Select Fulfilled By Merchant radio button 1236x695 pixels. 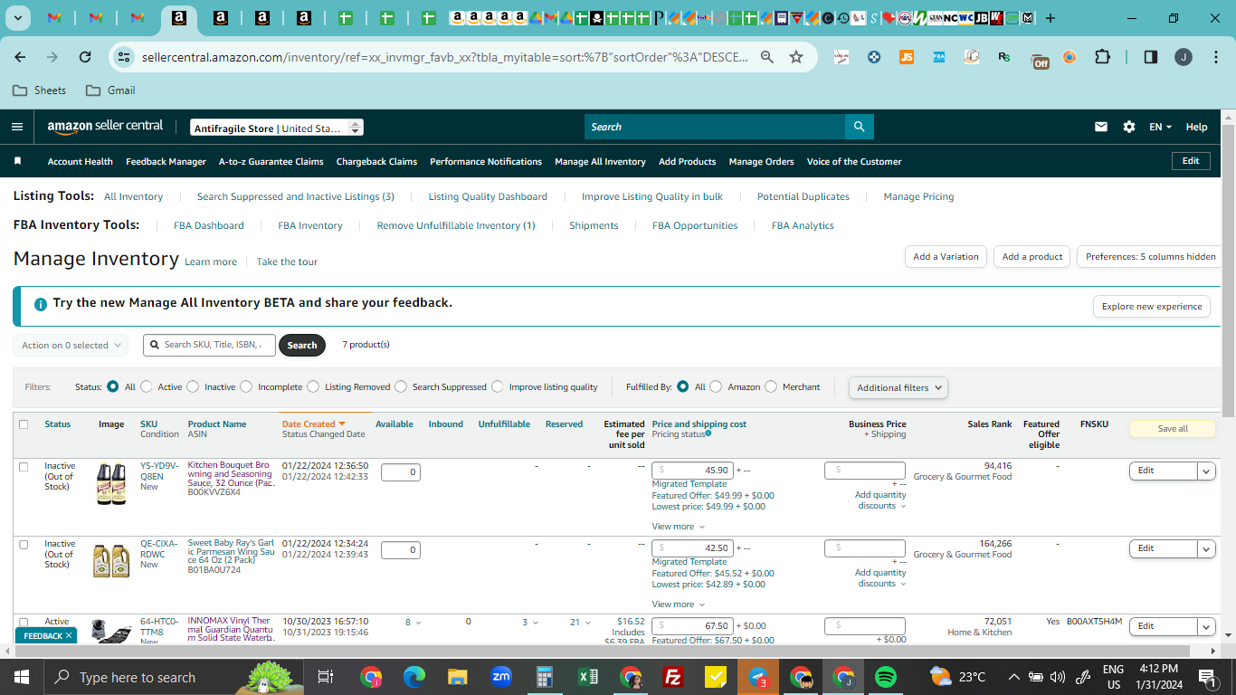click(x=771, y=386)
